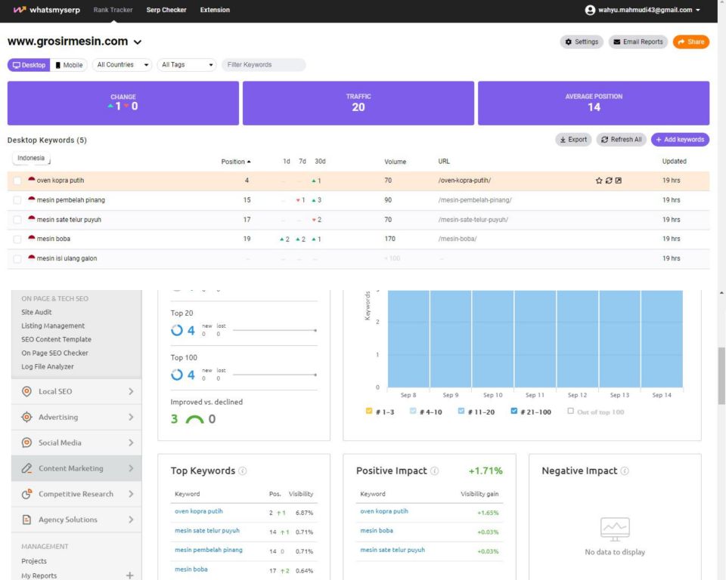Toggle the #4-10 chart legend checkbox

coord(413,411)
